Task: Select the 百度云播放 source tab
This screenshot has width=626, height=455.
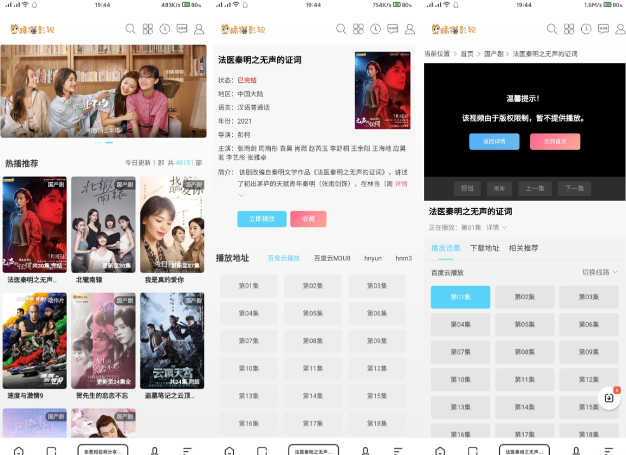Action: 284,258
